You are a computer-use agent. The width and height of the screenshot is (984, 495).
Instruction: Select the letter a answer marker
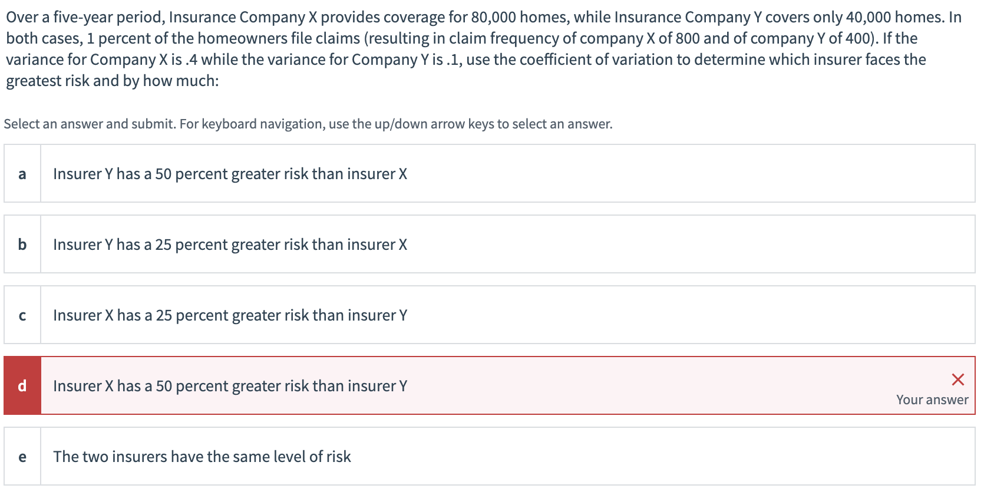click(x=22, y=174)
